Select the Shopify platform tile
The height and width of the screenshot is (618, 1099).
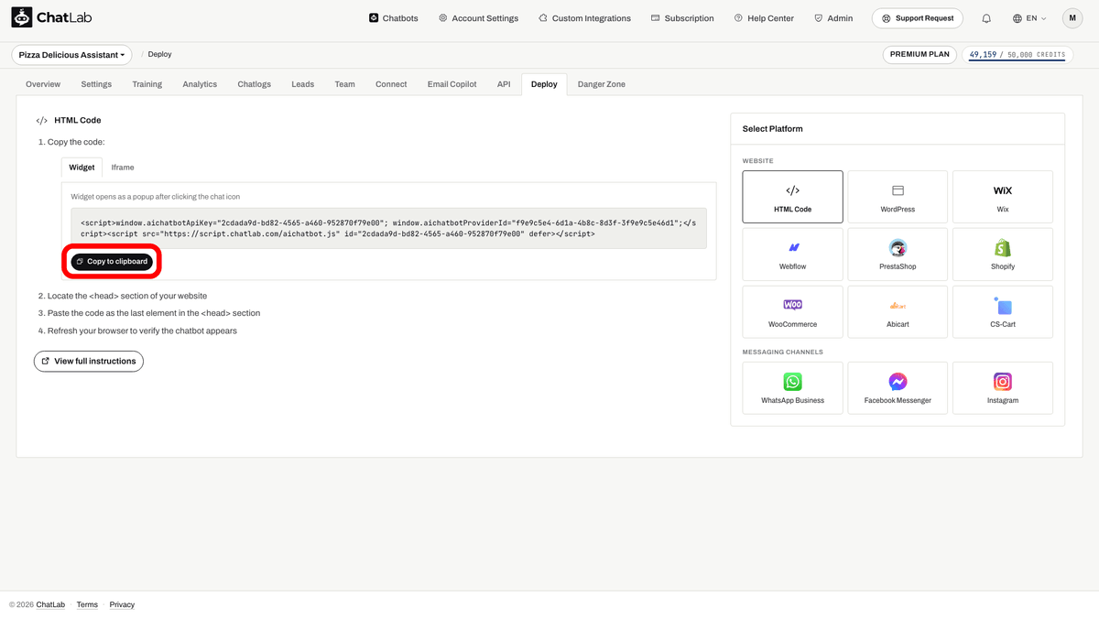[1003, 255]
